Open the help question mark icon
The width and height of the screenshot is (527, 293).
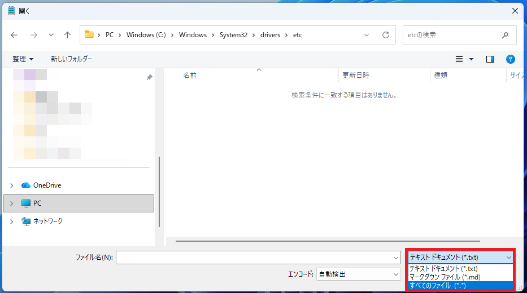(511, 59)
